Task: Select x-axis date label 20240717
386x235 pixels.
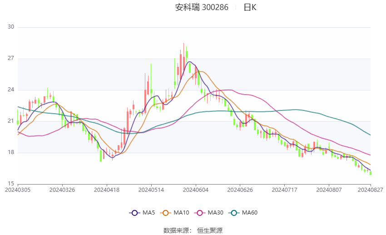Action: pos(285,190)
